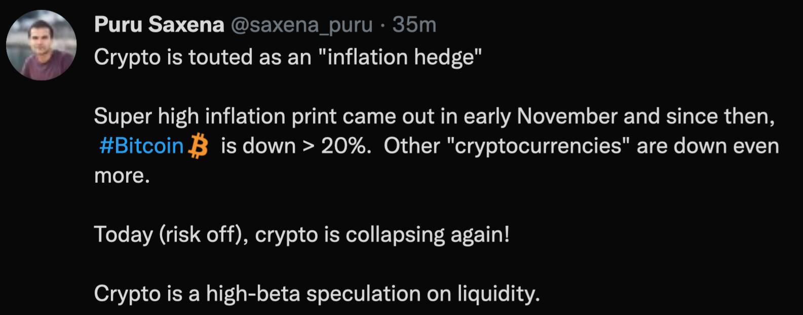
Task: Click the 20% figure in the tweet
Action: click(342, 146)
